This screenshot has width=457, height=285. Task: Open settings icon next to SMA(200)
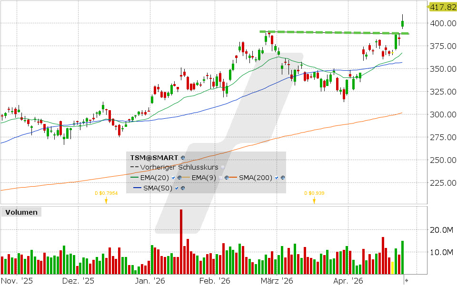[x=282, y=178]
